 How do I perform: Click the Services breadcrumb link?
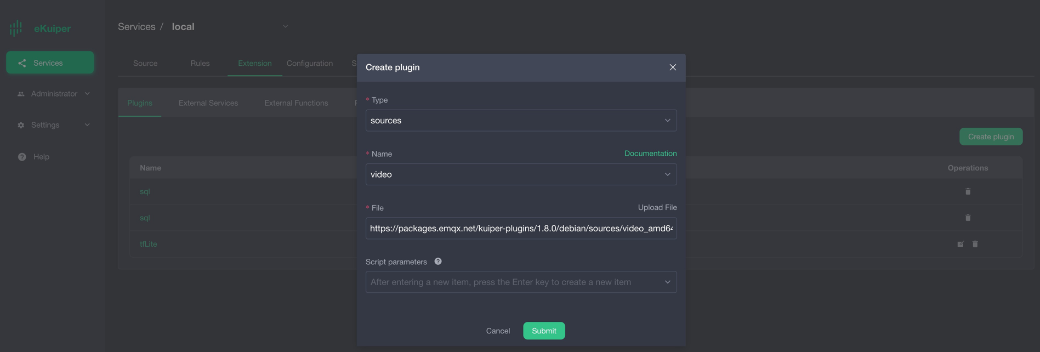[x=137, y=26]
